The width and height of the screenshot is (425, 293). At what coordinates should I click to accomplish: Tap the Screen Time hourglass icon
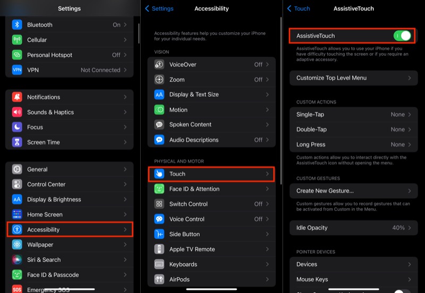pyautogui.click(x=18, y=142)
